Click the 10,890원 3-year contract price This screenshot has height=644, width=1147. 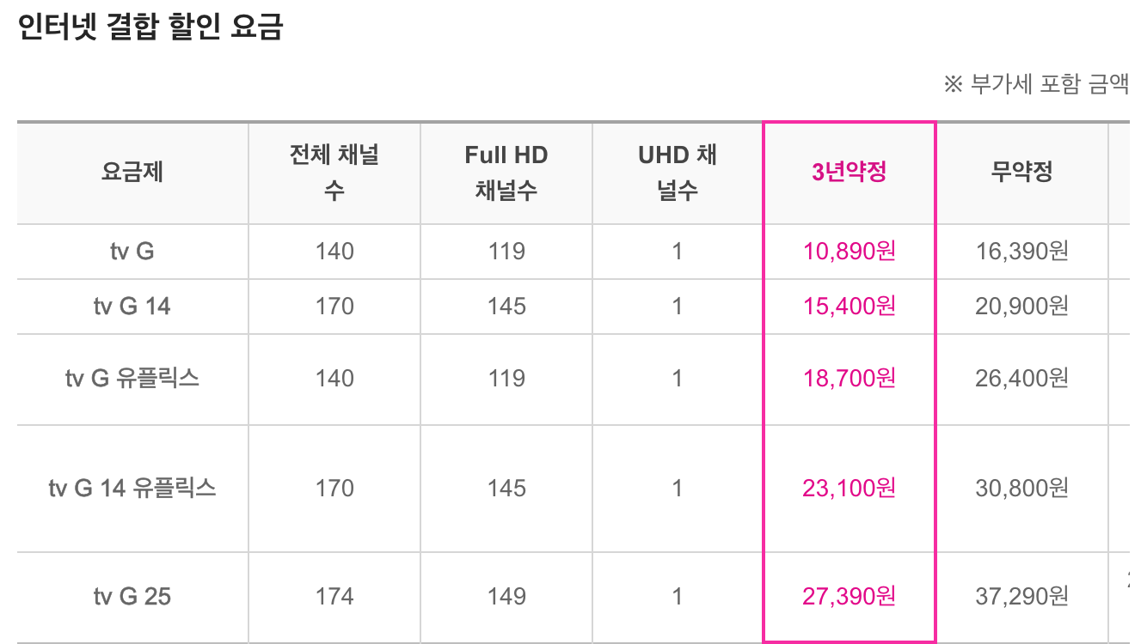(x=849, y=251)
